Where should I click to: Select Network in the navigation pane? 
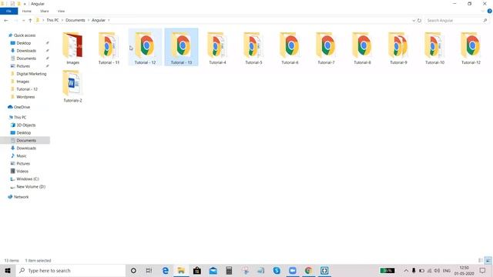[x=21, y=197]
